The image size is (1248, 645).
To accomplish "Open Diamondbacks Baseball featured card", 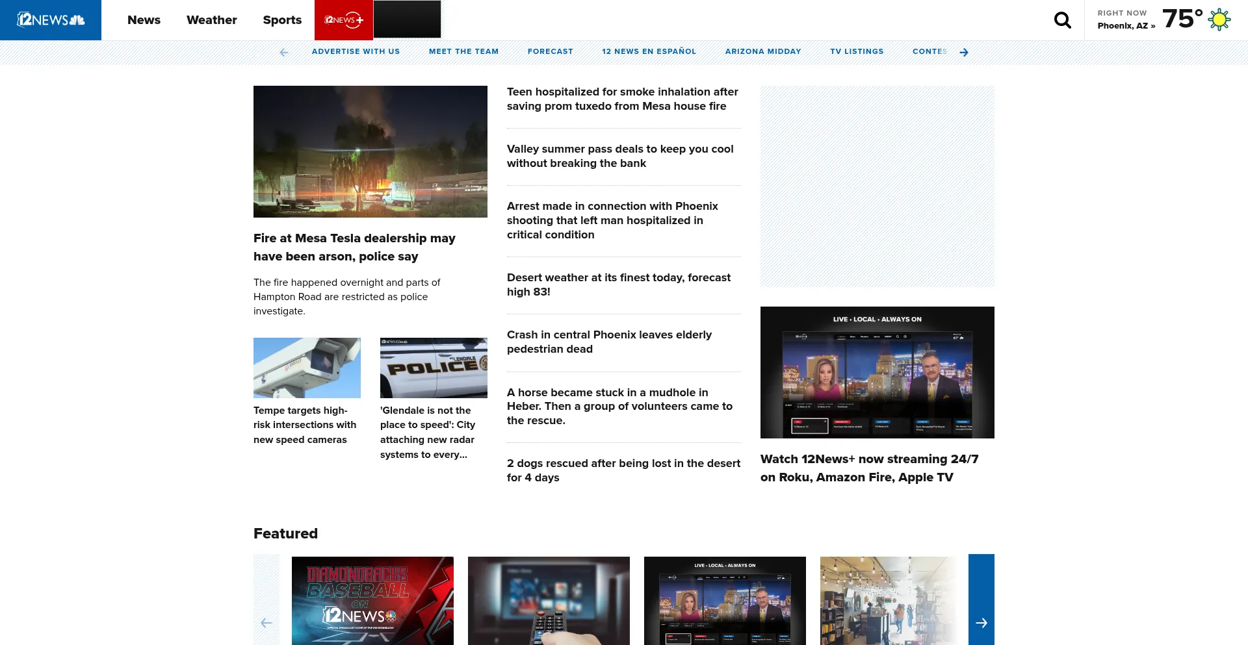I will [372, 600].
